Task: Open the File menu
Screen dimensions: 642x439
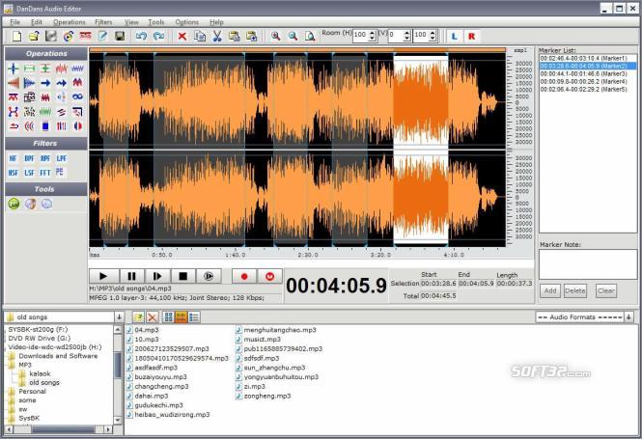Action: (x=15, y=22)
